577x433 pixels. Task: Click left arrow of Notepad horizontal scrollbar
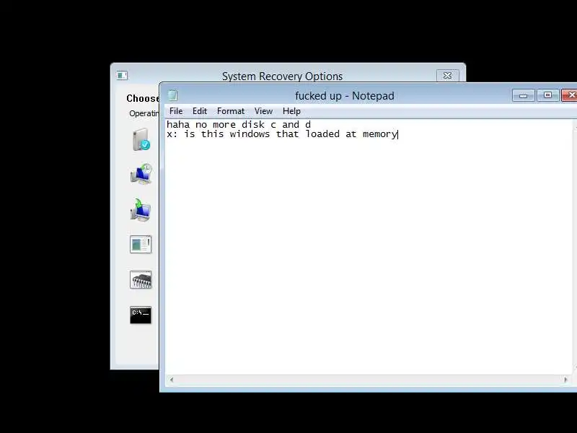tap(171, 380)
